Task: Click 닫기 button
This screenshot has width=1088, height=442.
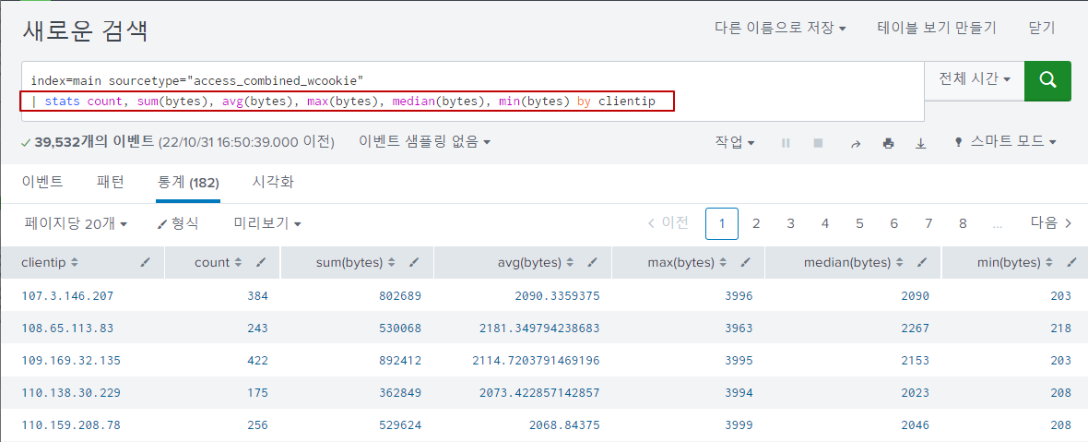Action: coord(1042,28)
